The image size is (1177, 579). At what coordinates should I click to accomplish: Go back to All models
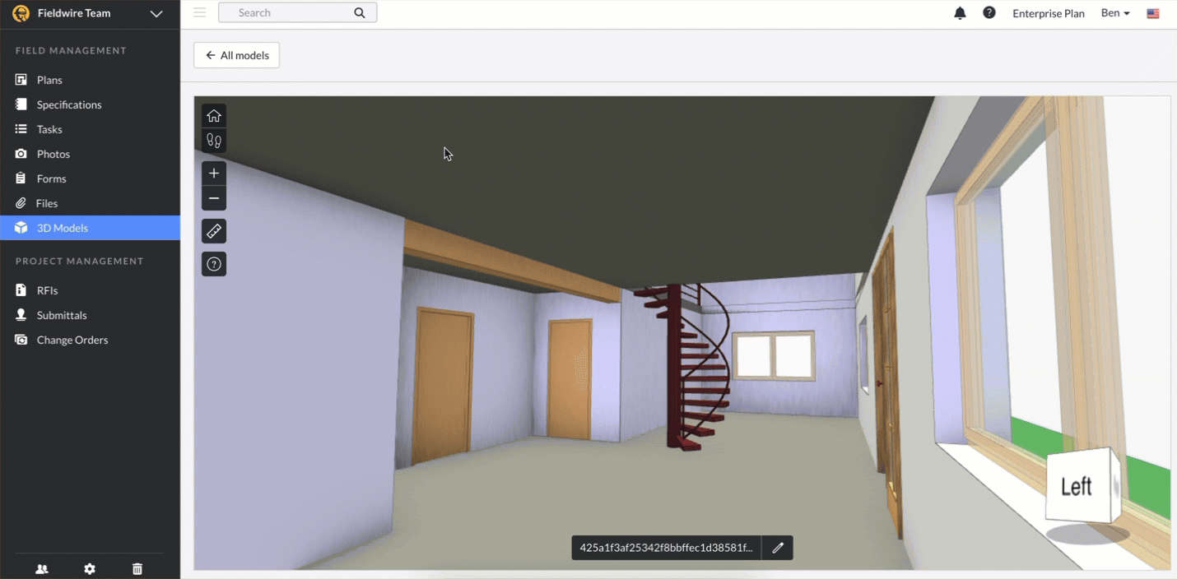[236, 55]
